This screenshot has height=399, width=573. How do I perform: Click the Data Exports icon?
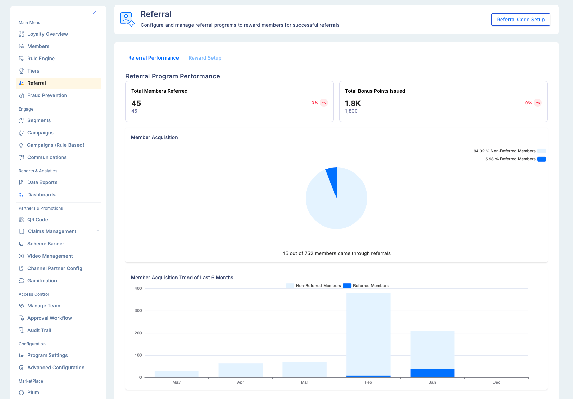[x=21, y=182]
